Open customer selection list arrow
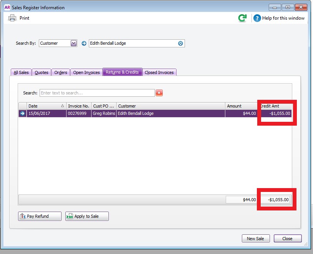 [x=180, y=44]
